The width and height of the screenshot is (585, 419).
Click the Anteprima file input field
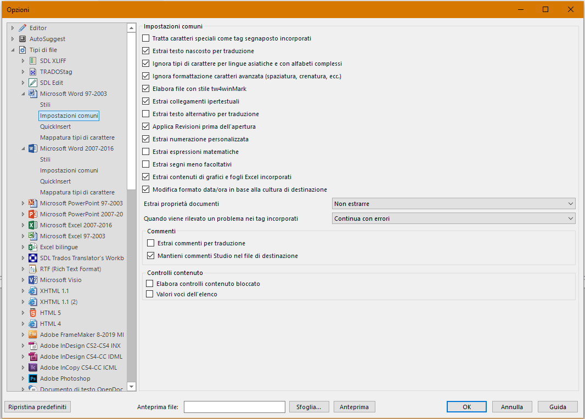pyautogui.click(x=234, y=407)
